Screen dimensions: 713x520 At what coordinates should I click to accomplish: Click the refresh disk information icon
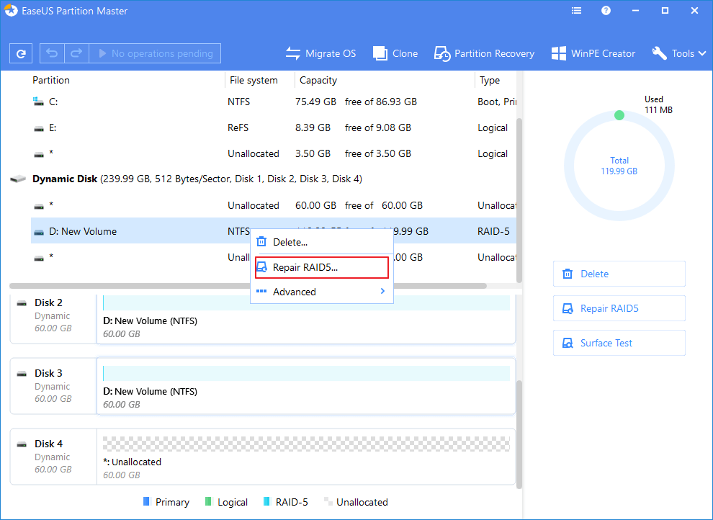click(x=21, y=53)
